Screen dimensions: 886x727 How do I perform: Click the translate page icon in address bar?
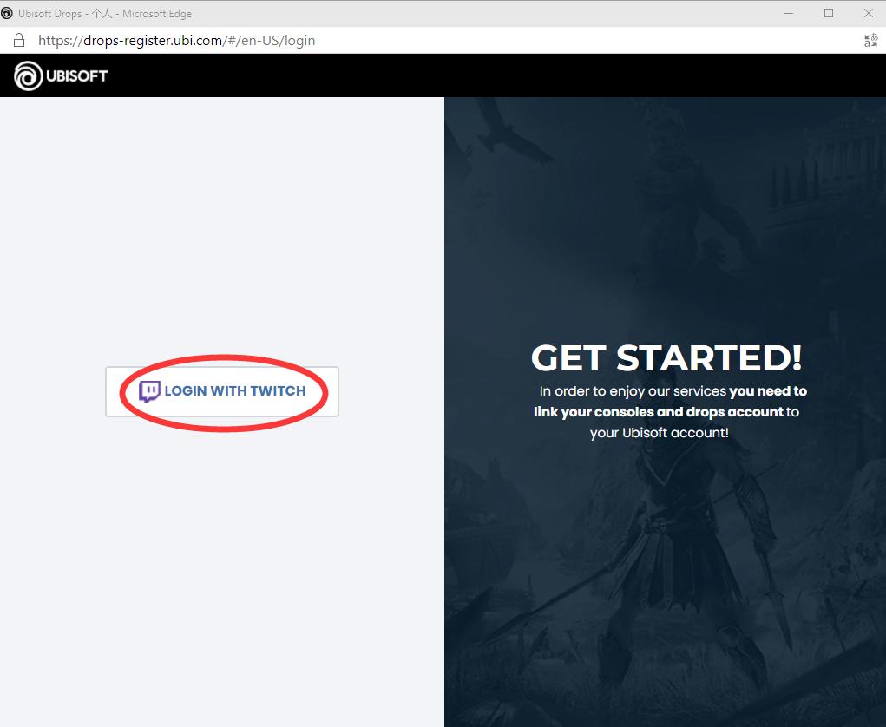pyautogui.click(x=870, y=41)
